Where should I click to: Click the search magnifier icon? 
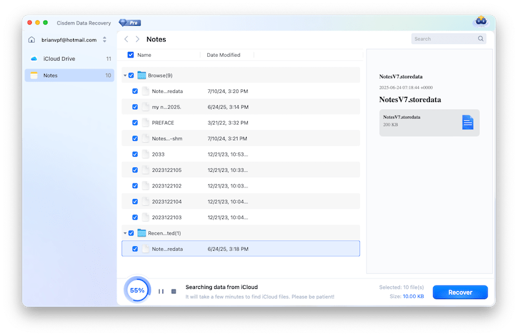click(480, 39)
